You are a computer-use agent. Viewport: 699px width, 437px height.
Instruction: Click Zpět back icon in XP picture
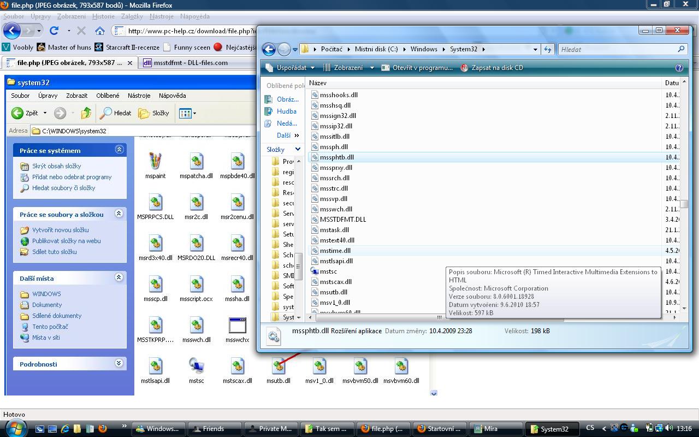17,113
